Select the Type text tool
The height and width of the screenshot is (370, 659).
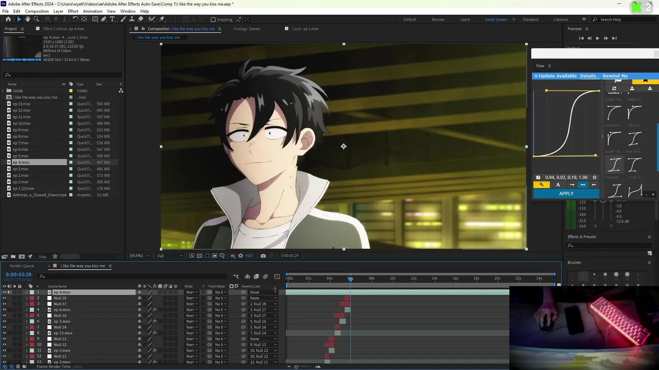pyautogui.click(x=112, y=19)
